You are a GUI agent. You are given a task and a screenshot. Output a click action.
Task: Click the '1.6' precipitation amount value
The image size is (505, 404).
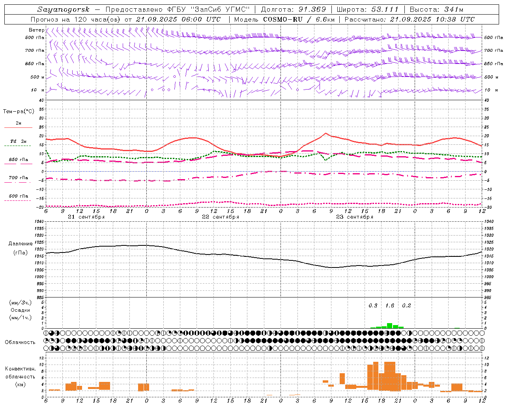click(x=390, y=306)
